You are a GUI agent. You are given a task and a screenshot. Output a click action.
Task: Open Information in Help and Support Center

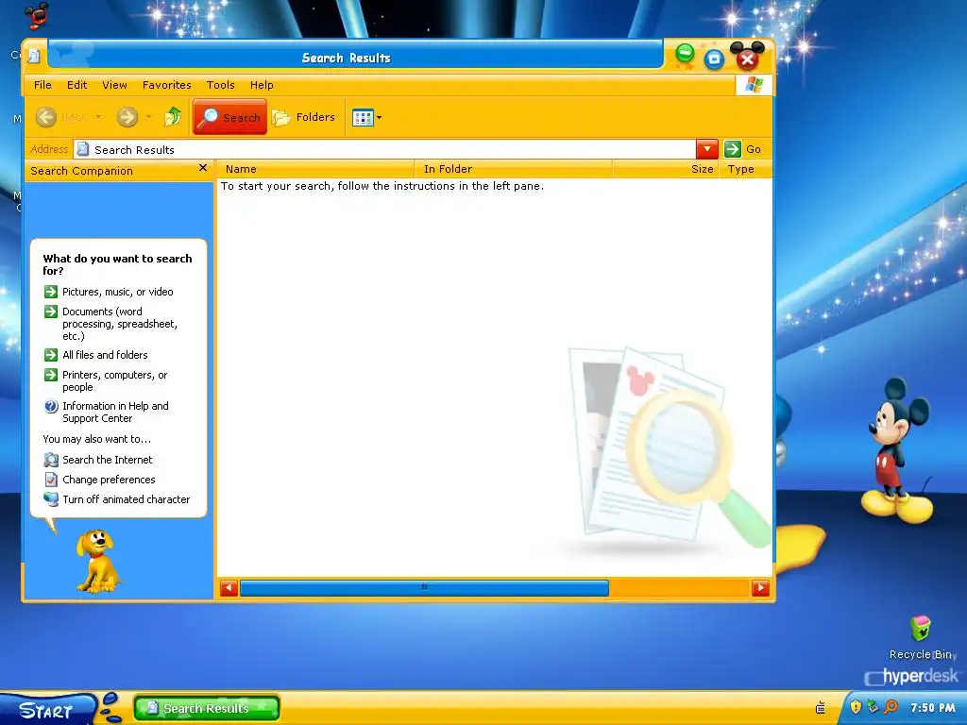[115, 412]
